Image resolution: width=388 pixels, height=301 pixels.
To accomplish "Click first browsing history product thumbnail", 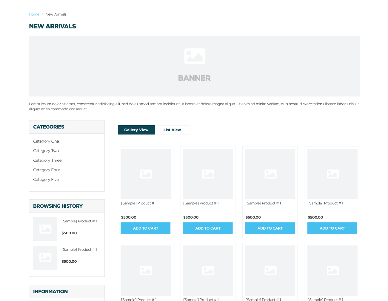I will (x=45, y=229).
